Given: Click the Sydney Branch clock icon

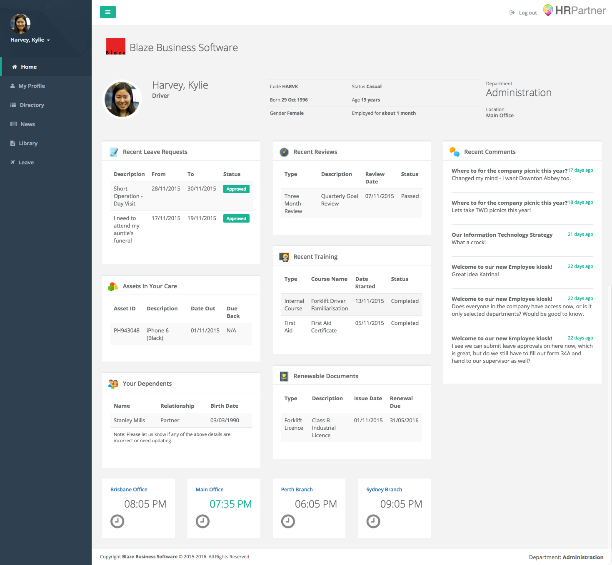Looking at the screenshot, I should click(373, 521).
